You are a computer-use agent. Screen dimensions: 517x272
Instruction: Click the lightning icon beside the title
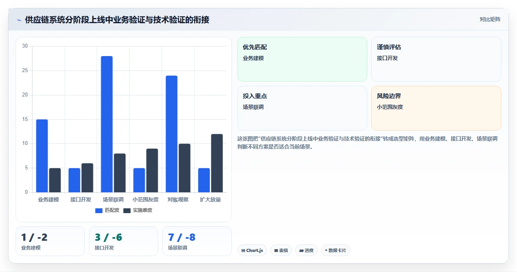pyautogui.click(x=19, y=20)
